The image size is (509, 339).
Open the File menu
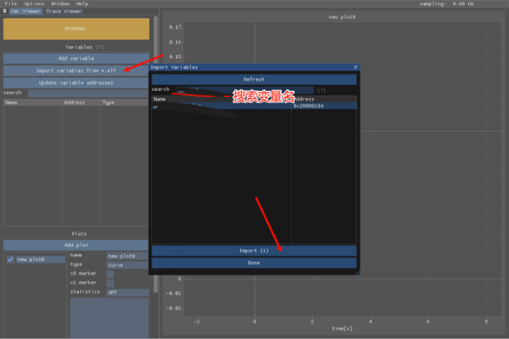(x=10, y=3)
